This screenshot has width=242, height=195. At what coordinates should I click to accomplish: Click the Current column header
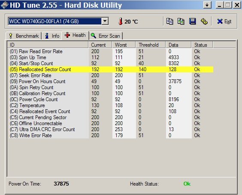point(100,45)
